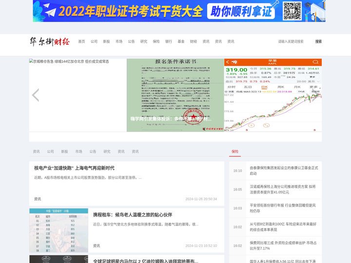Open news 保费同比增三成 外资险企成绩单出炉
This screenshot has height=263, width=351.
pos(283,246)
